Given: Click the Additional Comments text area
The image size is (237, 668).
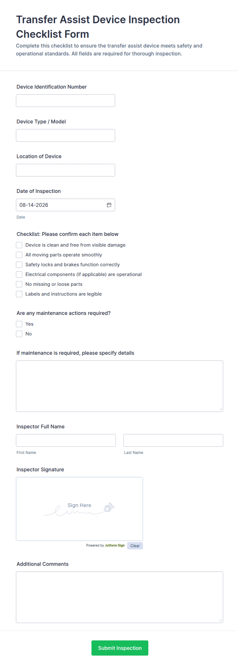Looking at the screenshot, I should [120, 597].
